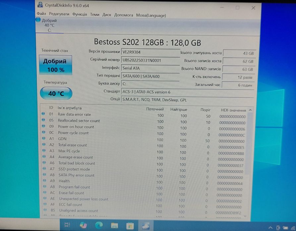296x231 pixels.
Task: Click the scroll down arrow of attribute list
Action: point(245,216)
